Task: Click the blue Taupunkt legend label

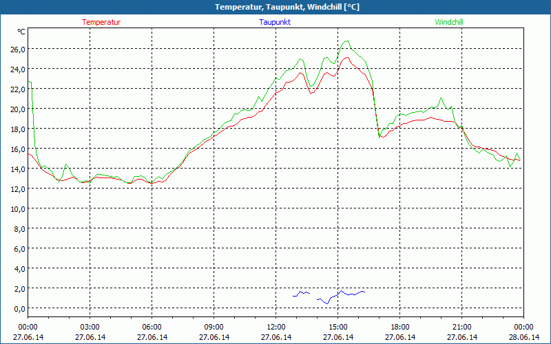Action: point(275,22)
